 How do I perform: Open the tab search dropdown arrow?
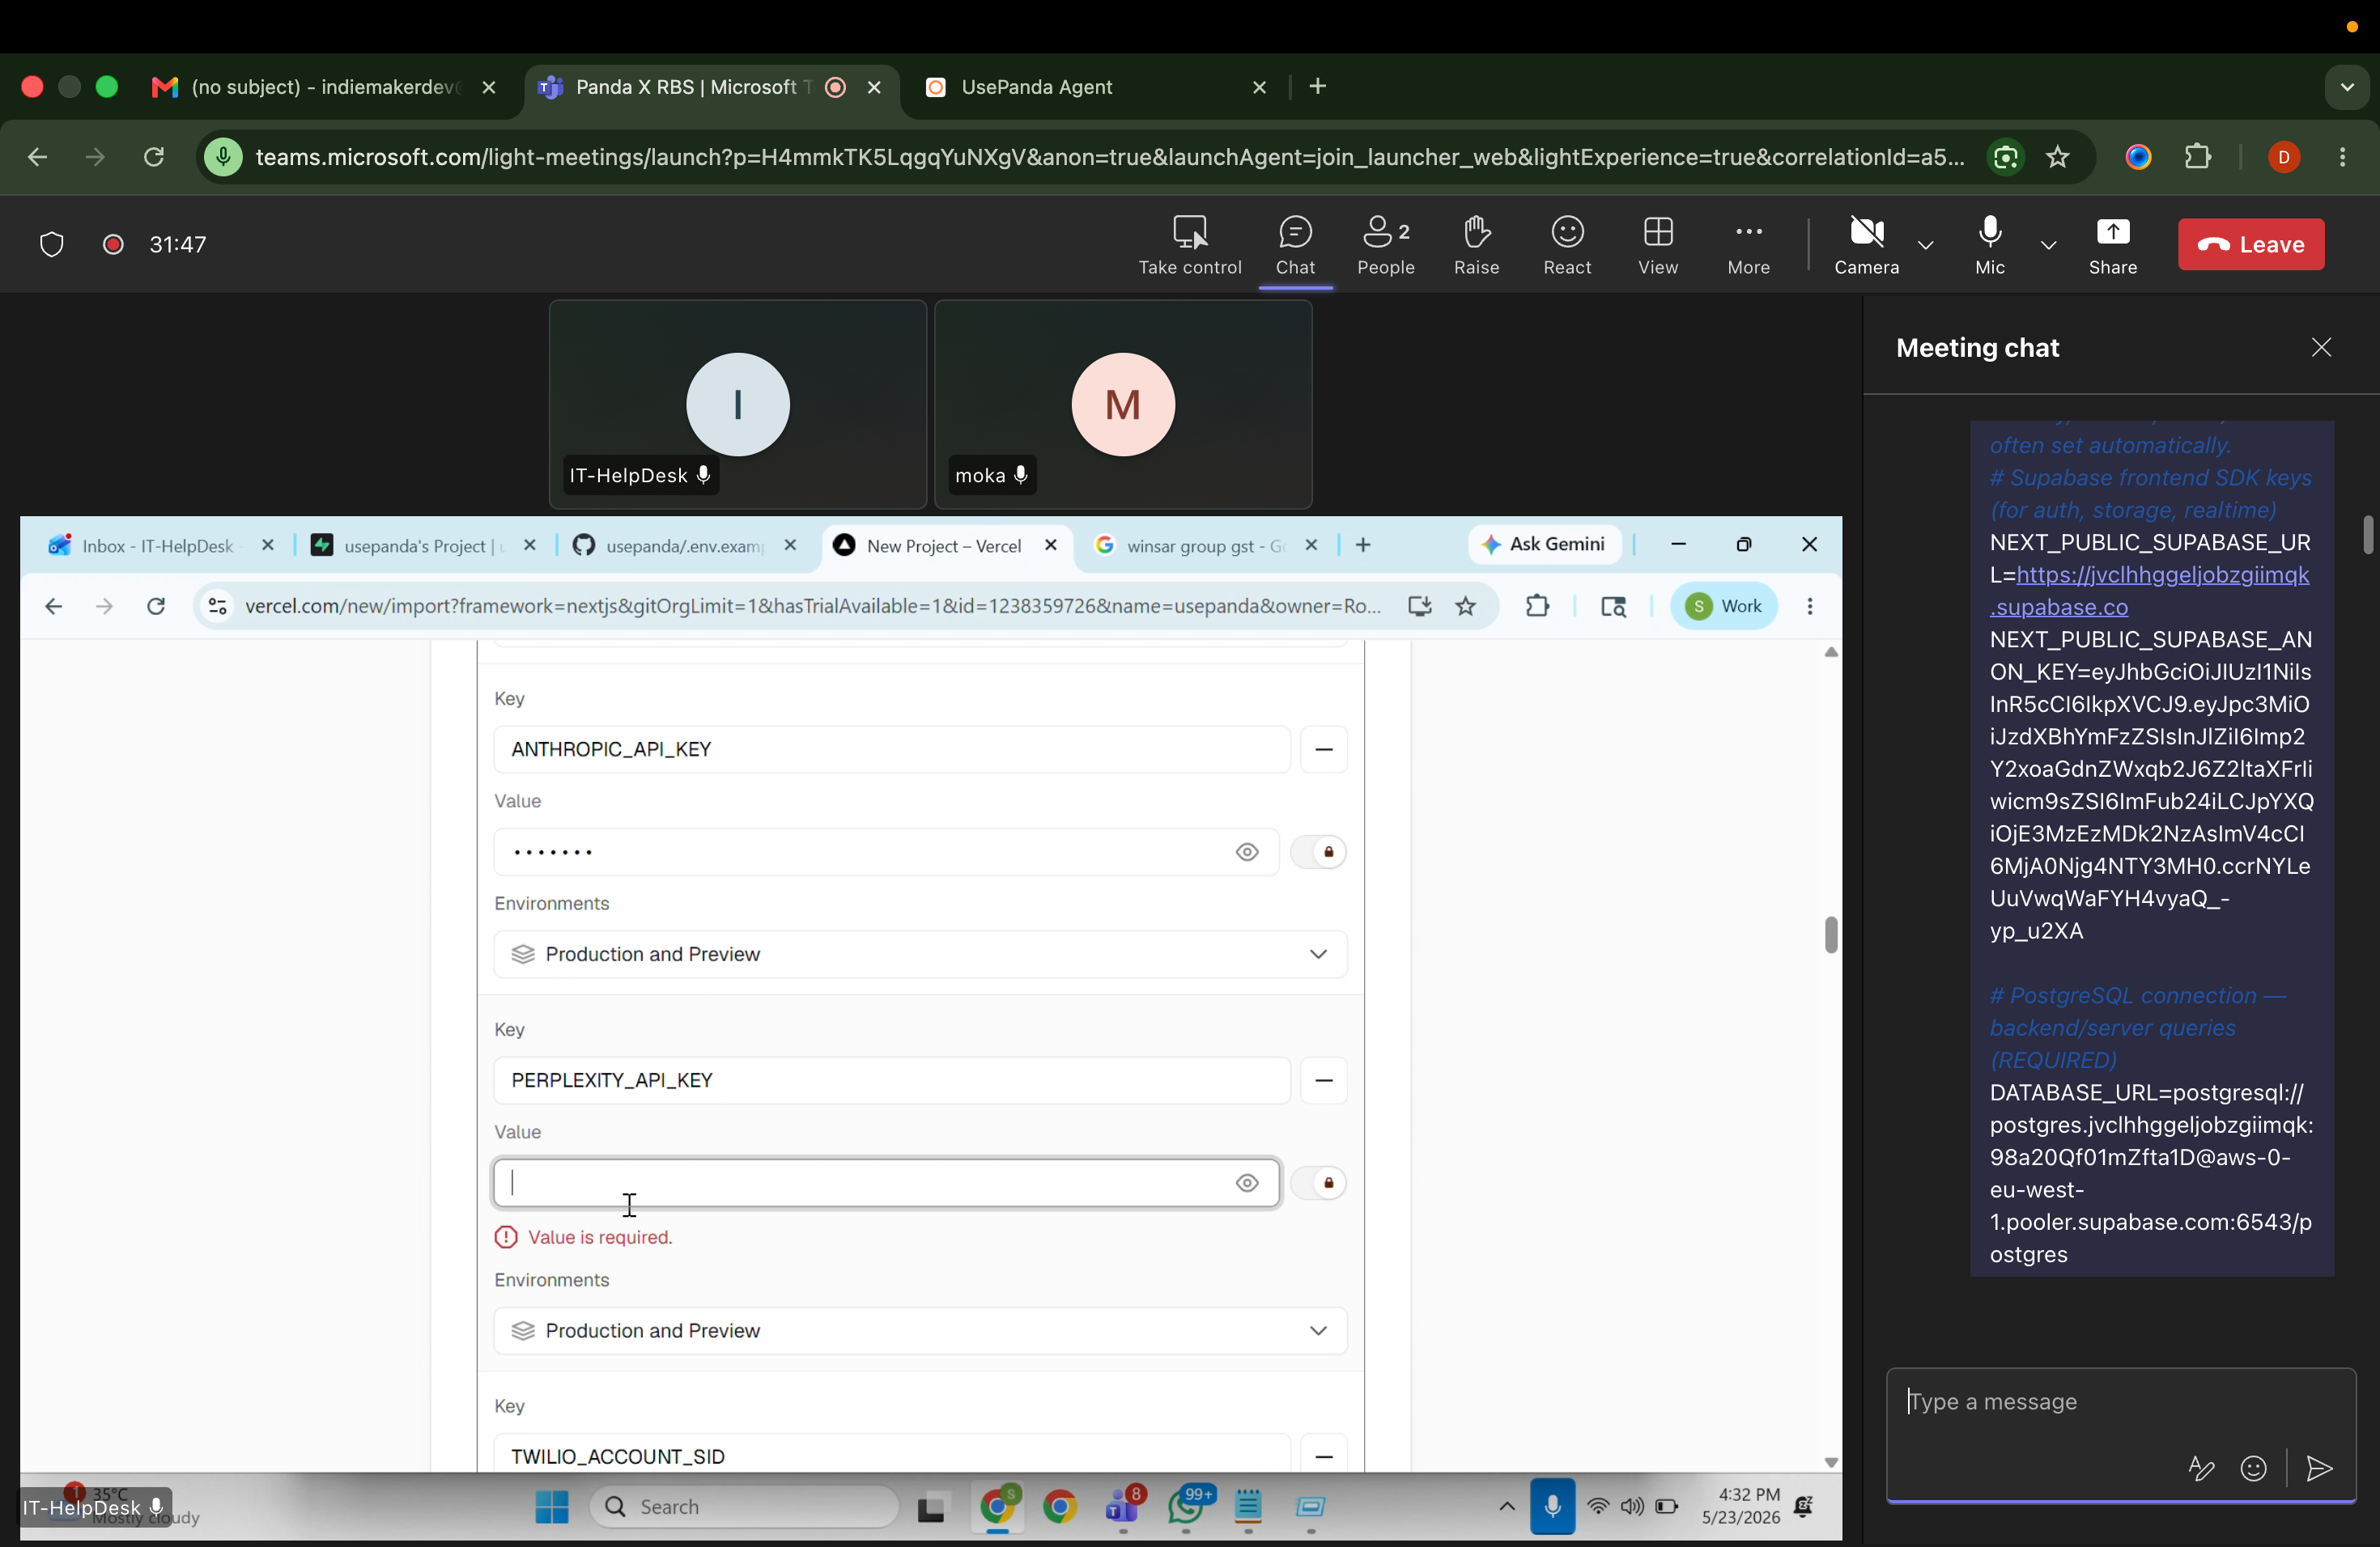click(2347, 87)
